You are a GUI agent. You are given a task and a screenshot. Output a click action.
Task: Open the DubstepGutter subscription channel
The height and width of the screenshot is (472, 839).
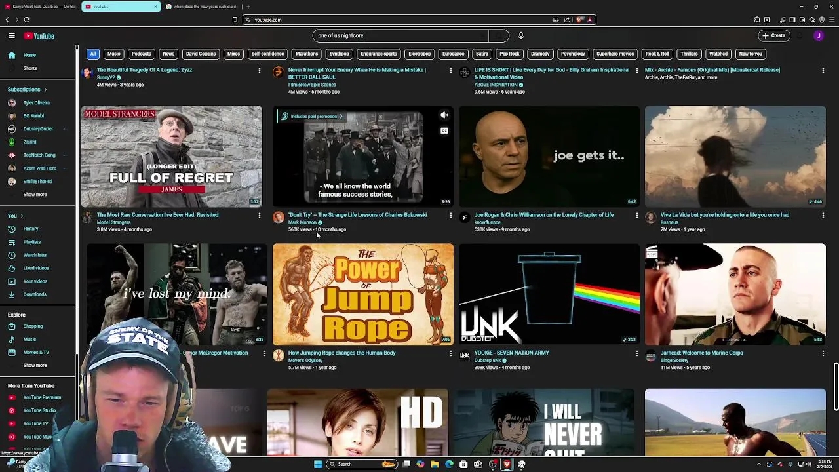coord(37,129)
